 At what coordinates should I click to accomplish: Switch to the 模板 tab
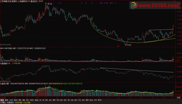(x=7, y=100)
